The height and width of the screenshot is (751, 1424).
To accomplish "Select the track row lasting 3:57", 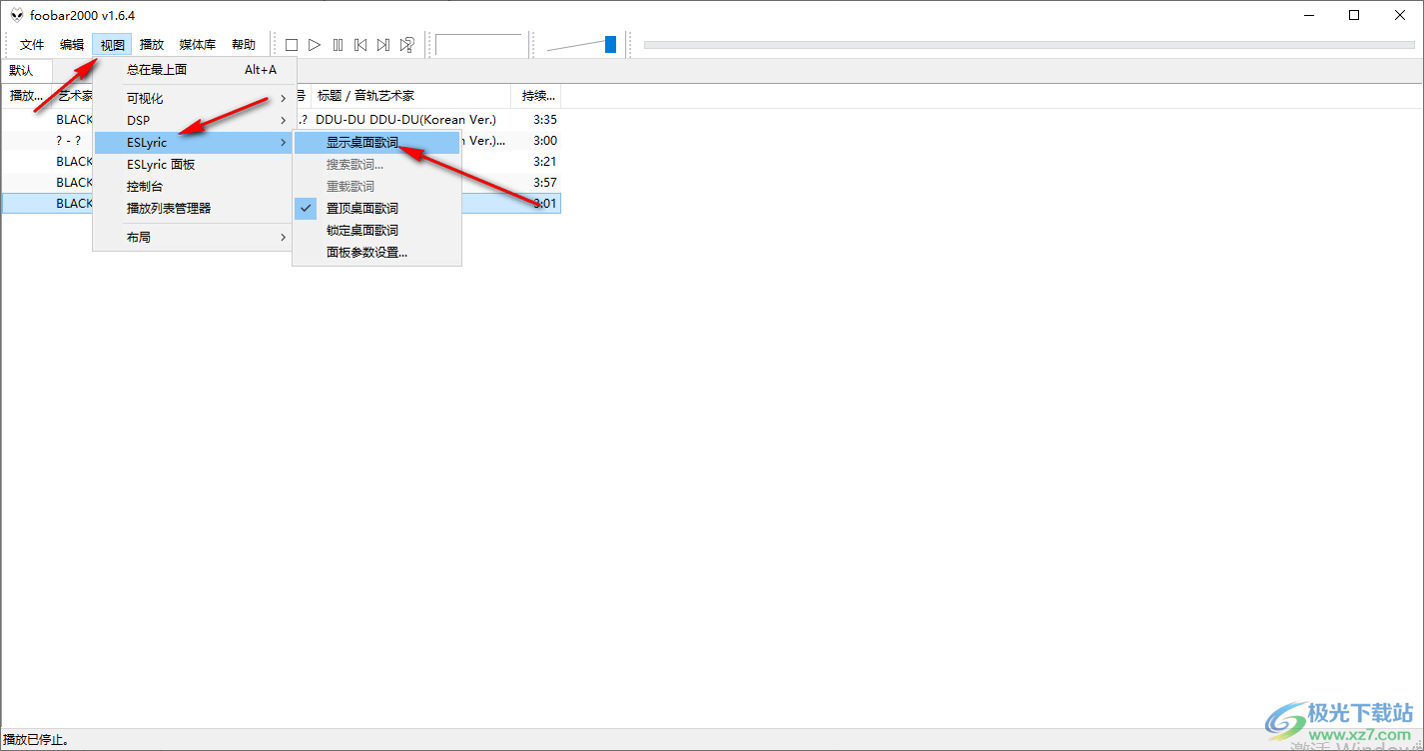I will (281, 183).
